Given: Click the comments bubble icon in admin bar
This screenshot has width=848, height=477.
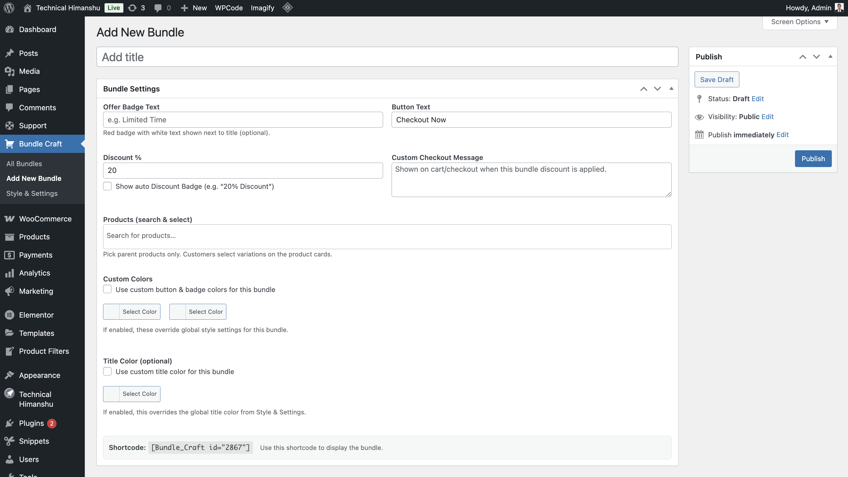Looking at the screenshot, I should tap(158, 8).
